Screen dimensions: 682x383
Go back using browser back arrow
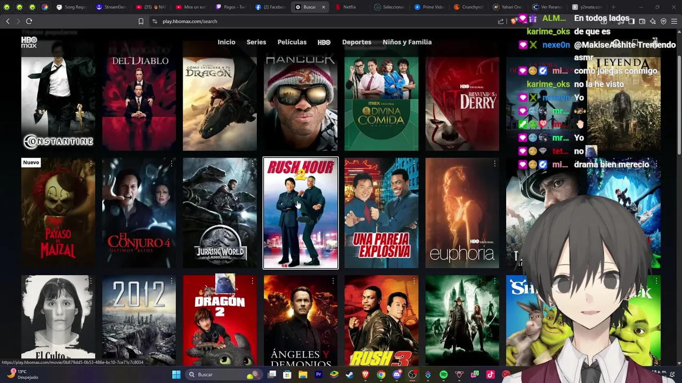(7, 21)
